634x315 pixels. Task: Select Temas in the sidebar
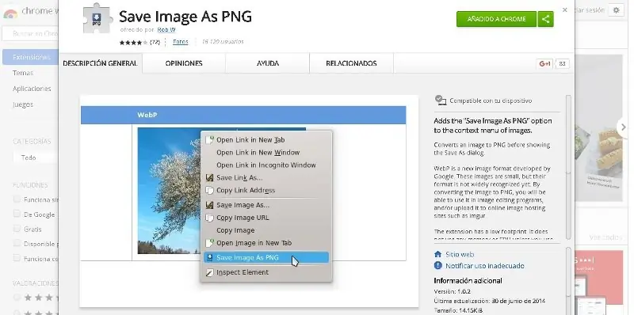click(23, 73)
